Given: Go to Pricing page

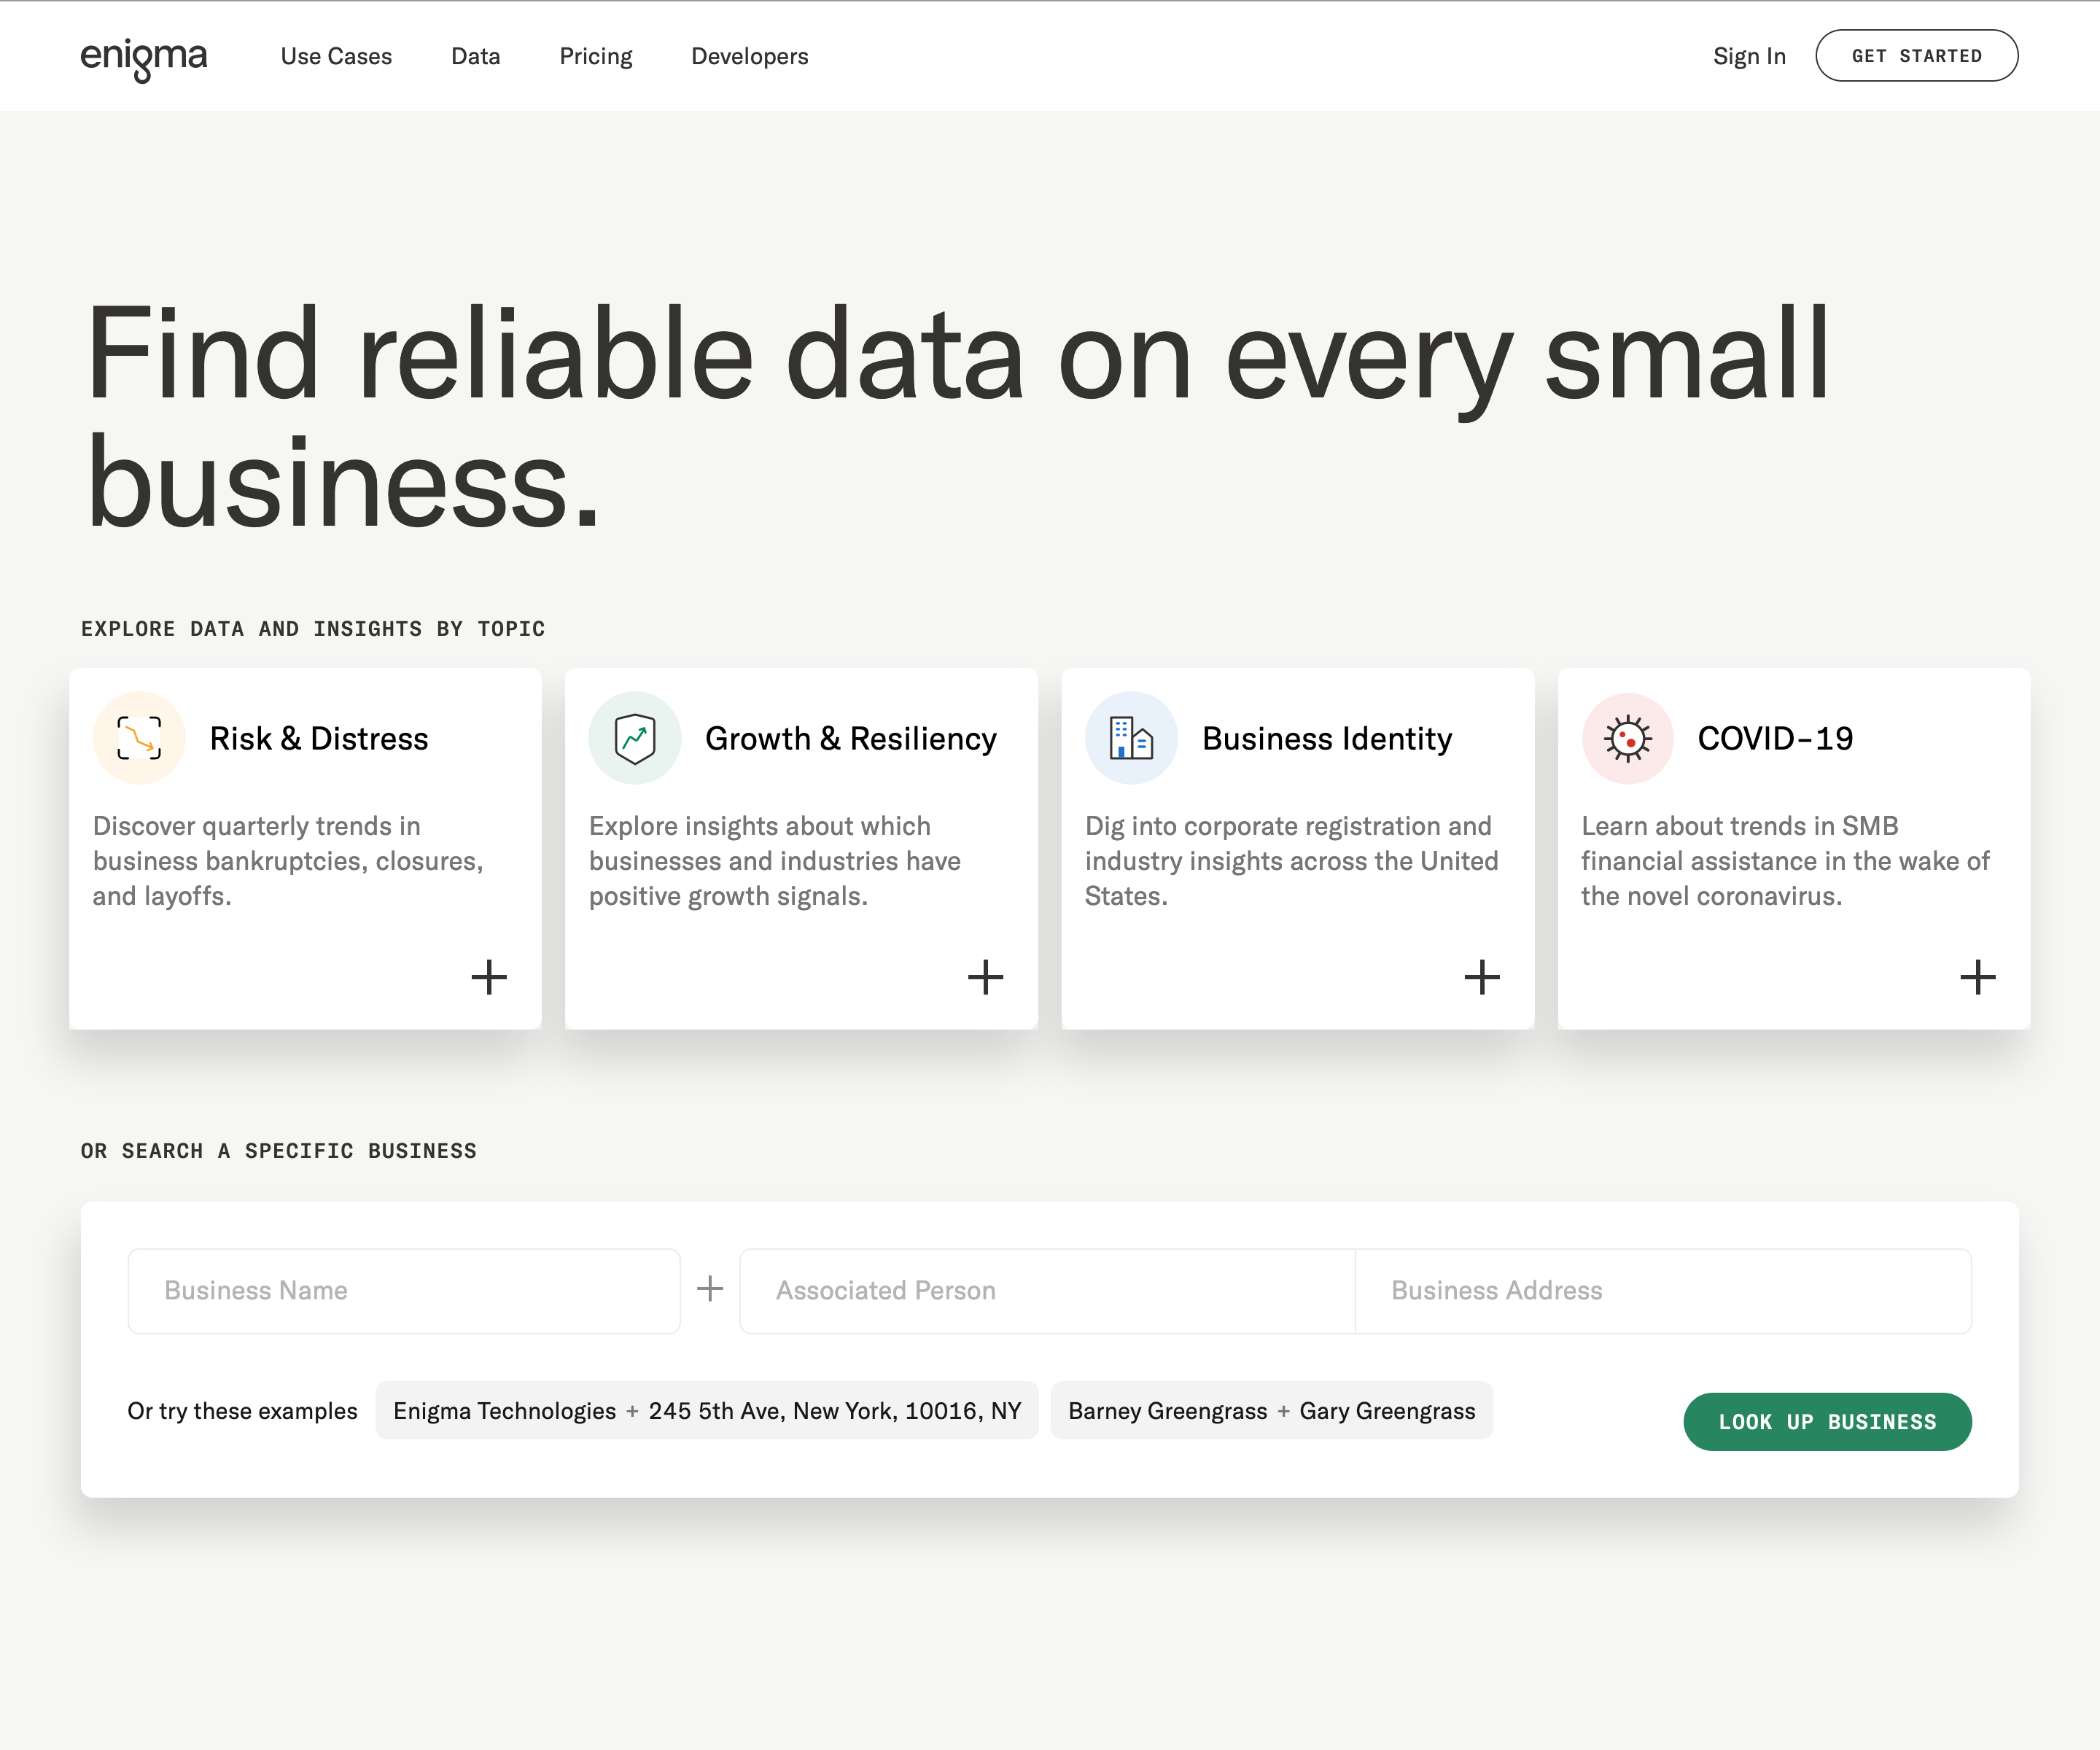Looking at the screenshot, I should 596,56.
